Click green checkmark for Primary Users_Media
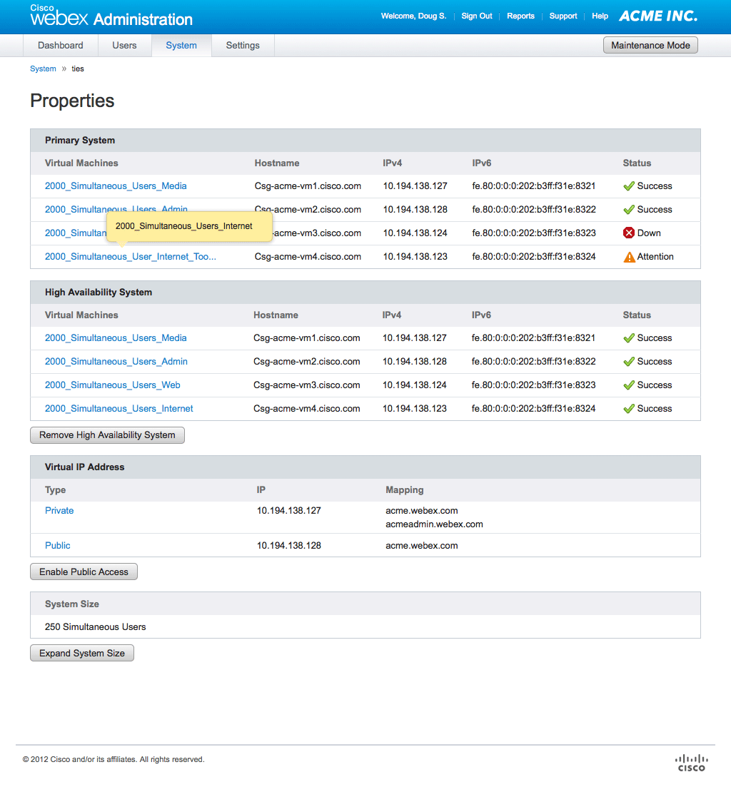 coord(629,186)
